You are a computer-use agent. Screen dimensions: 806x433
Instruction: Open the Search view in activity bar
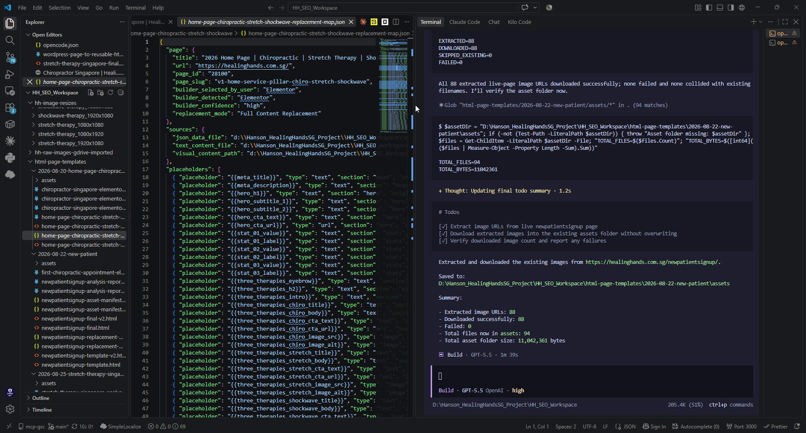[x=10, y=40]
